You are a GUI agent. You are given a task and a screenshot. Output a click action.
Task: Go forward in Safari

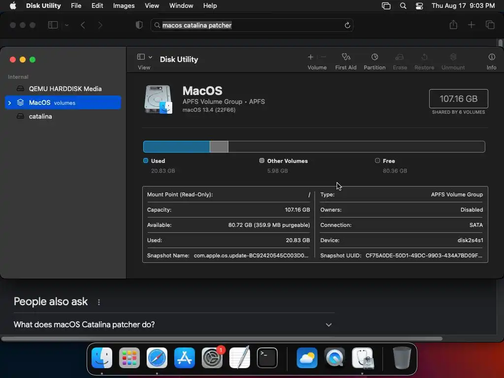[x=100, y=25]
